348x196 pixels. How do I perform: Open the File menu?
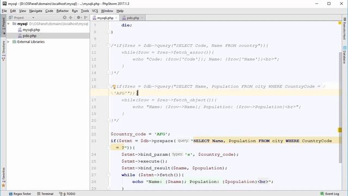pos(4,11)
